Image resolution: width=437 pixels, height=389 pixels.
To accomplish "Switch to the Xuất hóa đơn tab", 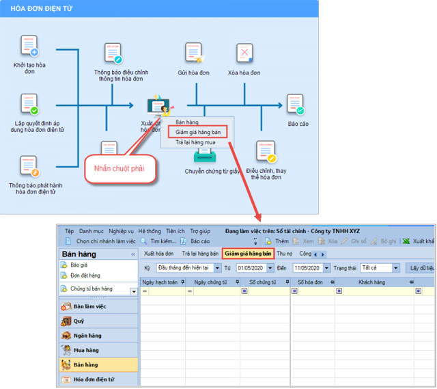I will click(158, 253).
